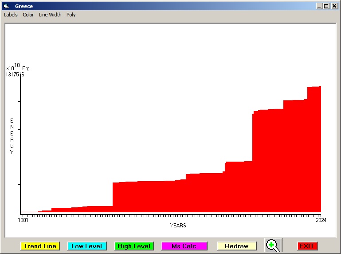Close the Greece window

(334, 6)
